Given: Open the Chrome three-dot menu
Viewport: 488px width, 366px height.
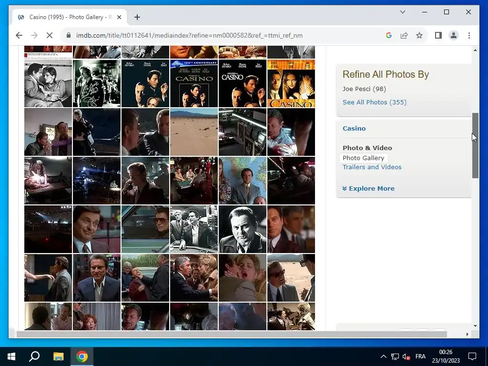Looking at the screenshot, I should click(469, 35).
